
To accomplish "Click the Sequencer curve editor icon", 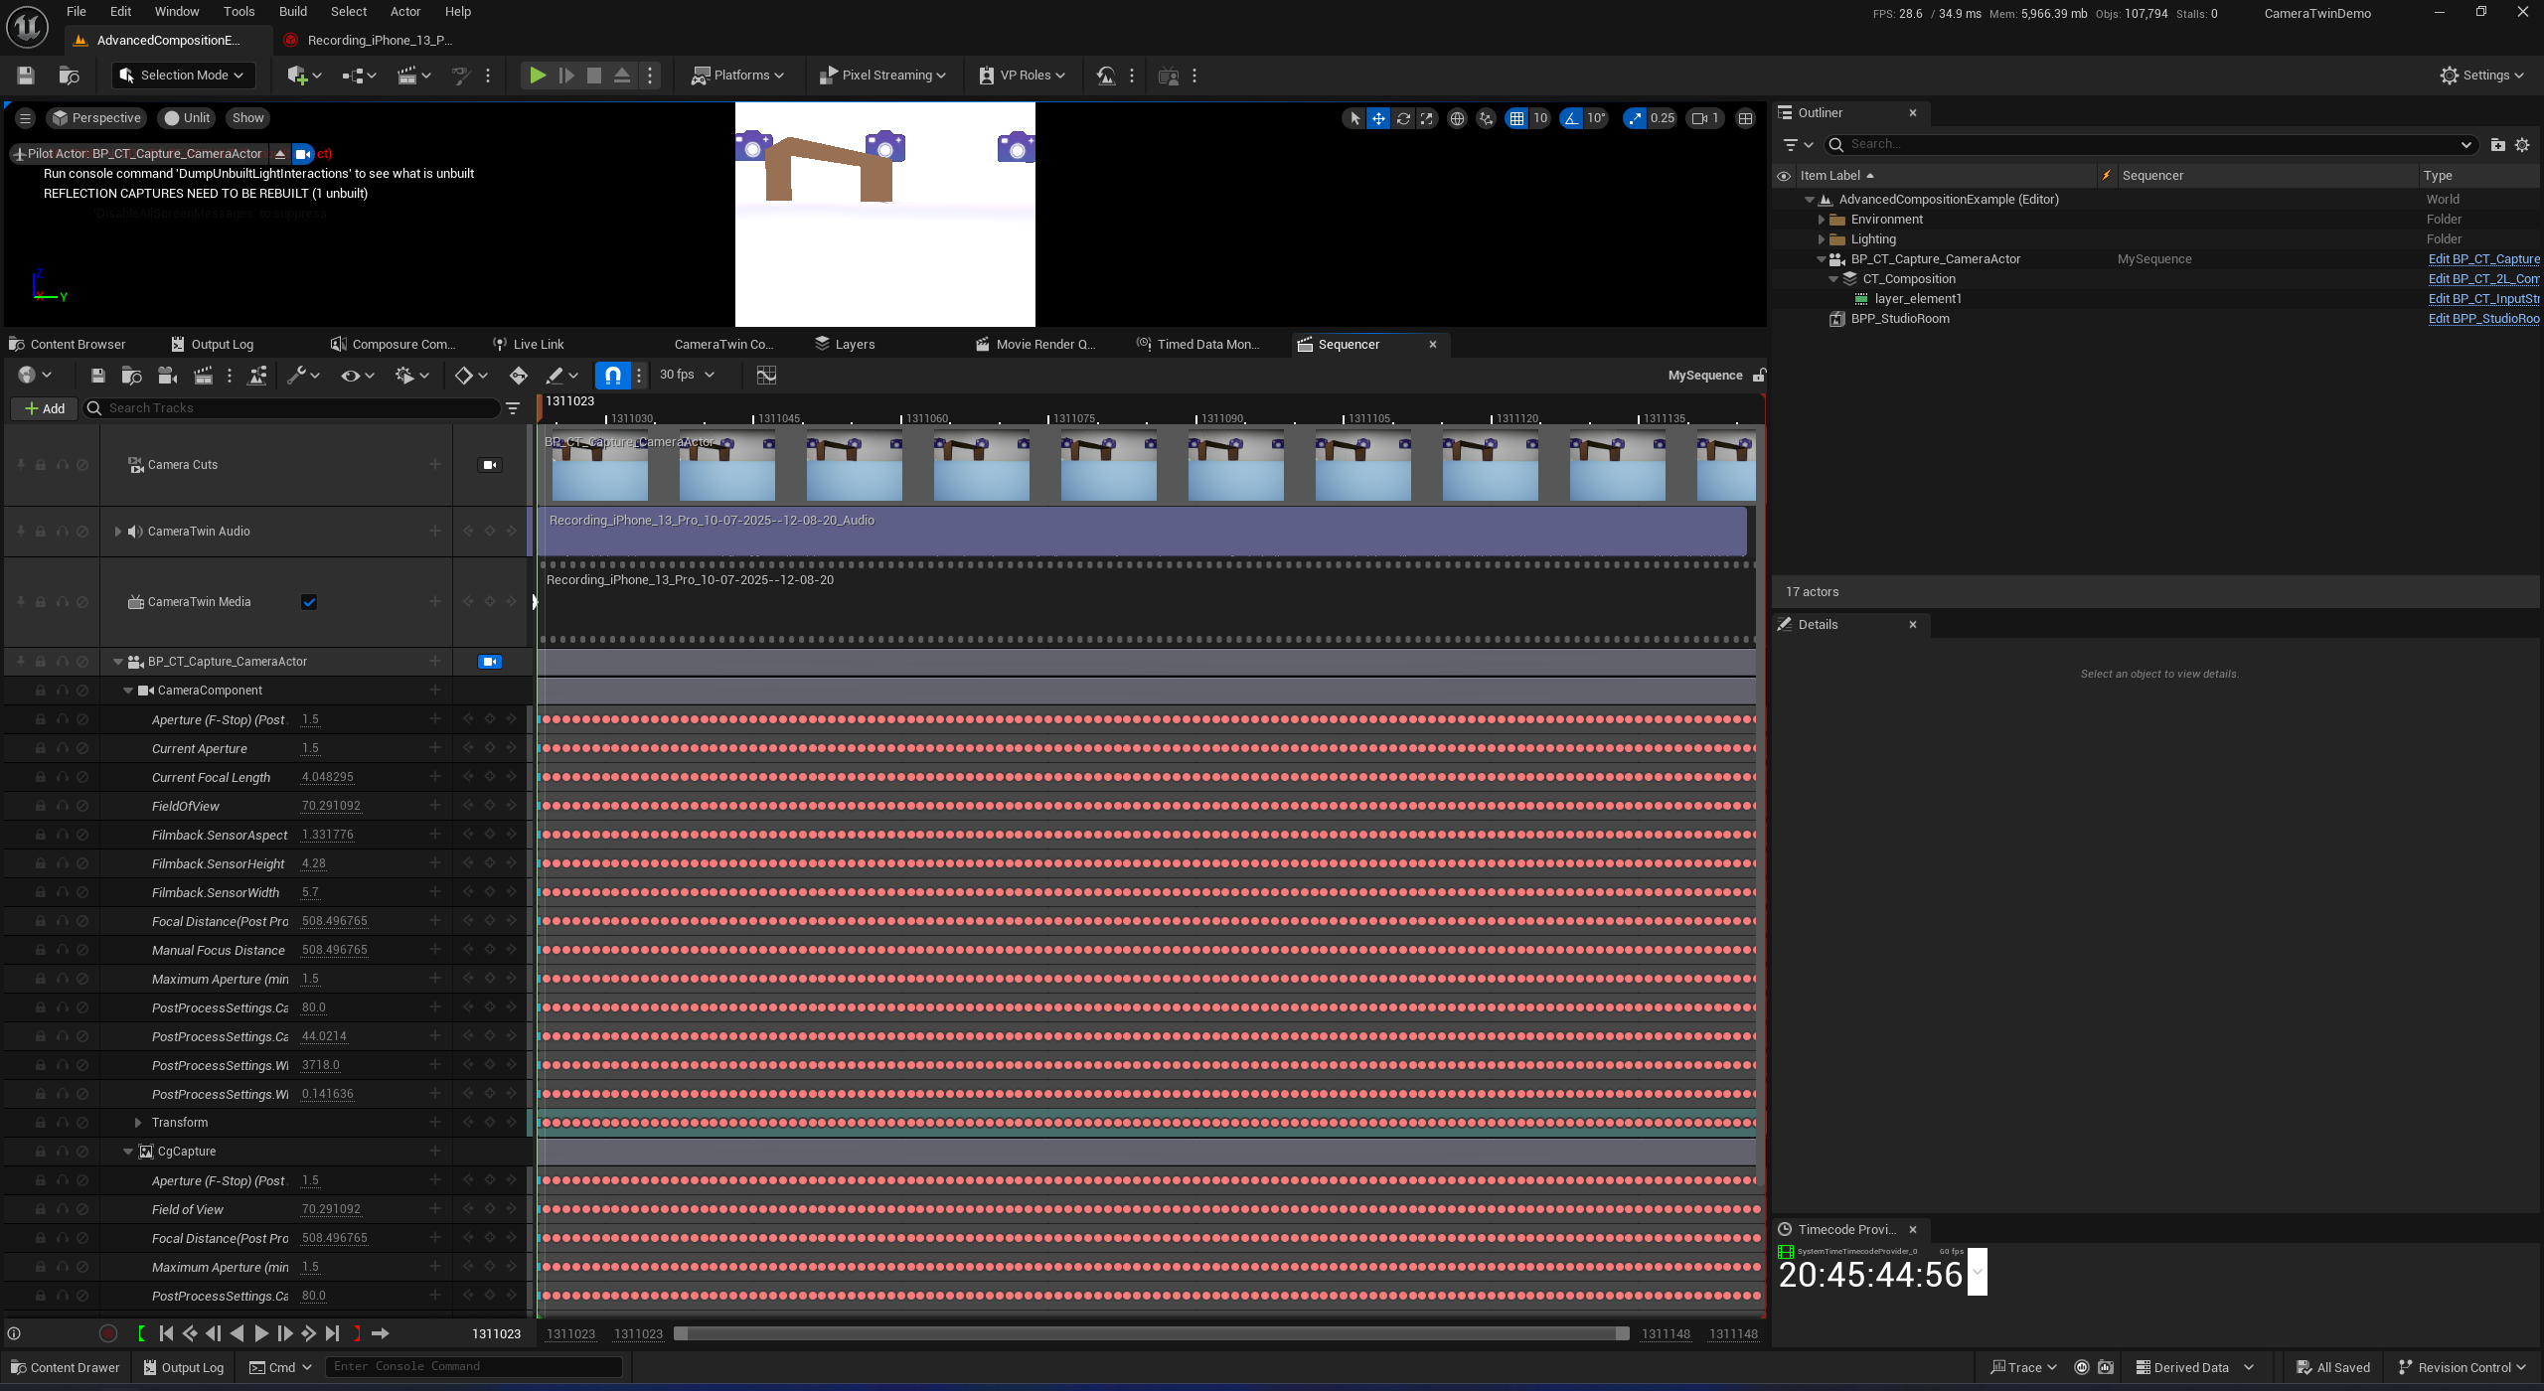I will 766,376.
